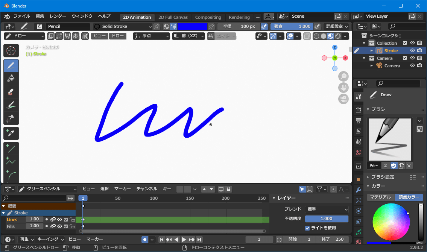Open the レンダー menu
Screen dimensions: 427x252
pos(58,16)
